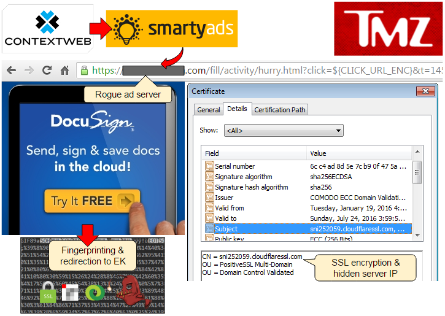Switch to the General certificate tab

click(209, 110)
